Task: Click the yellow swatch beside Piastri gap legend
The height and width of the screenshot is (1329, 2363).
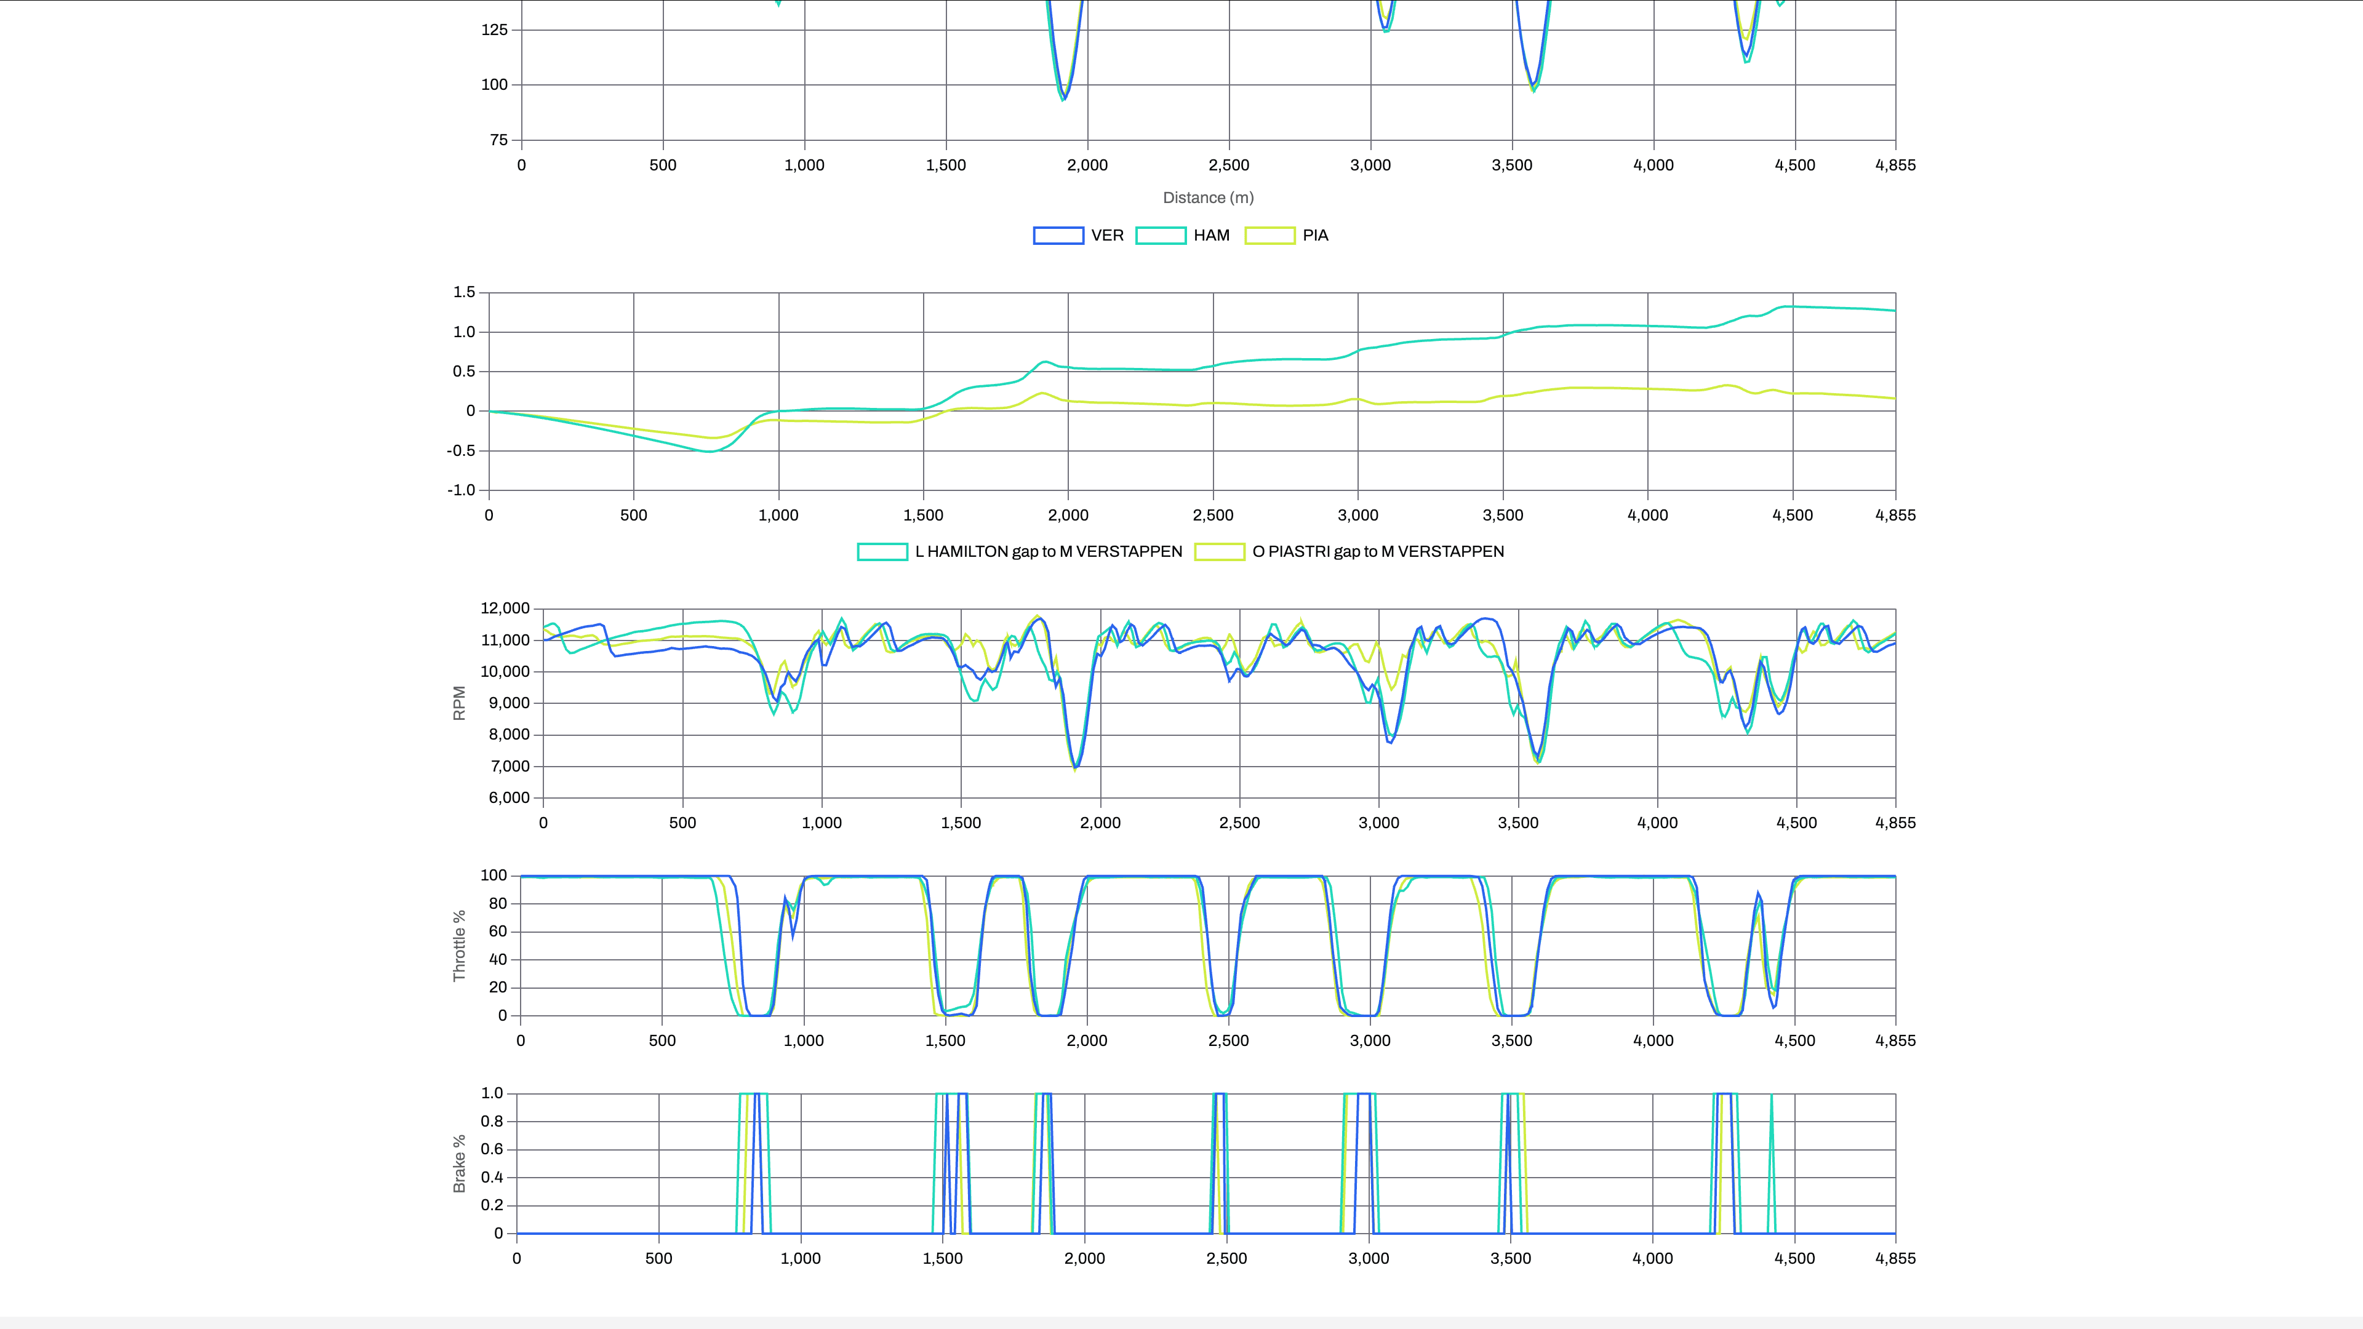Action: (1220, 551)
